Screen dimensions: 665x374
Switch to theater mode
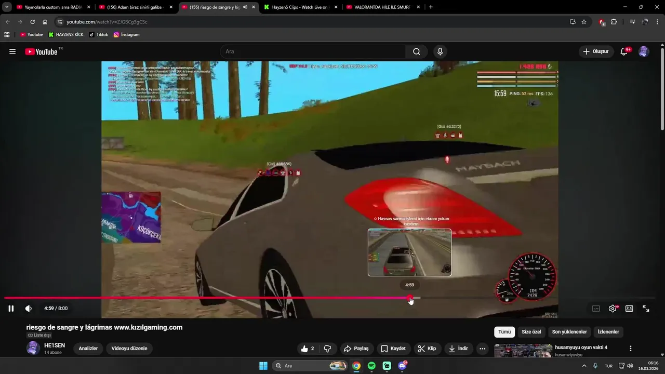point(629,309)
